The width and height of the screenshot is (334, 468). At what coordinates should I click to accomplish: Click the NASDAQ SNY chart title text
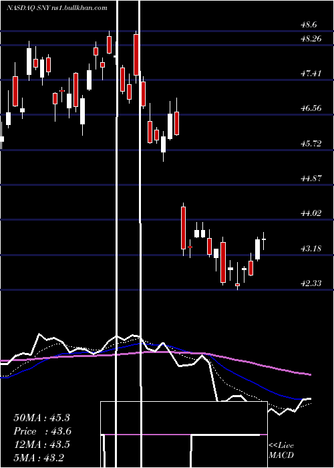pos(57,8)
